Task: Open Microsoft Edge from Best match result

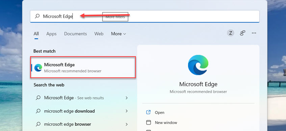Action: (x=83, y=67)
